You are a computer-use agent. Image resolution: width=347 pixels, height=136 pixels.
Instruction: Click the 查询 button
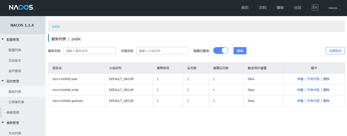tap(240, 51)
